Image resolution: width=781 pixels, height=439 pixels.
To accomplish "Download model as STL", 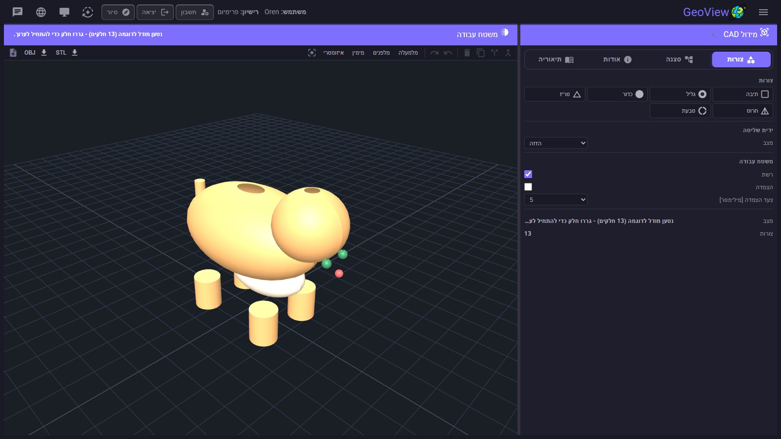I will [x=67, y=53].
